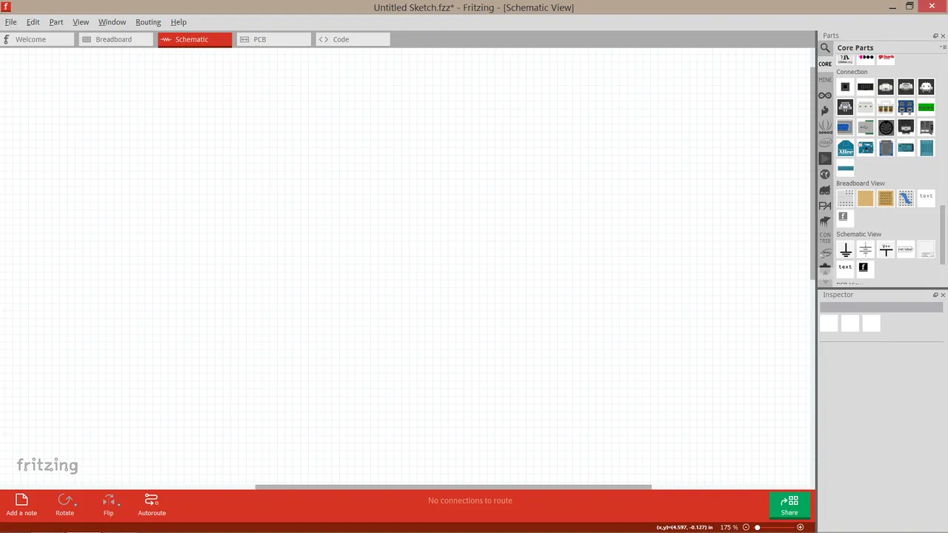Screen dimensions: 948x533
Task: Close the Inspector panel
Action: click(x=943, y=295)
